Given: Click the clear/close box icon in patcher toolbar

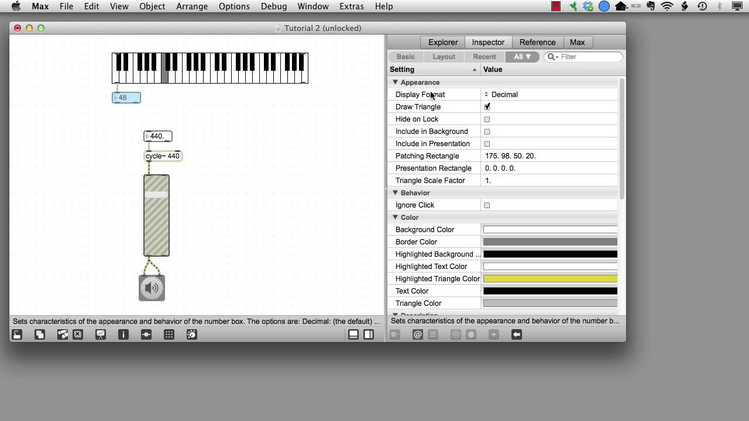Looking at the screenshot, I should [78, 334].
